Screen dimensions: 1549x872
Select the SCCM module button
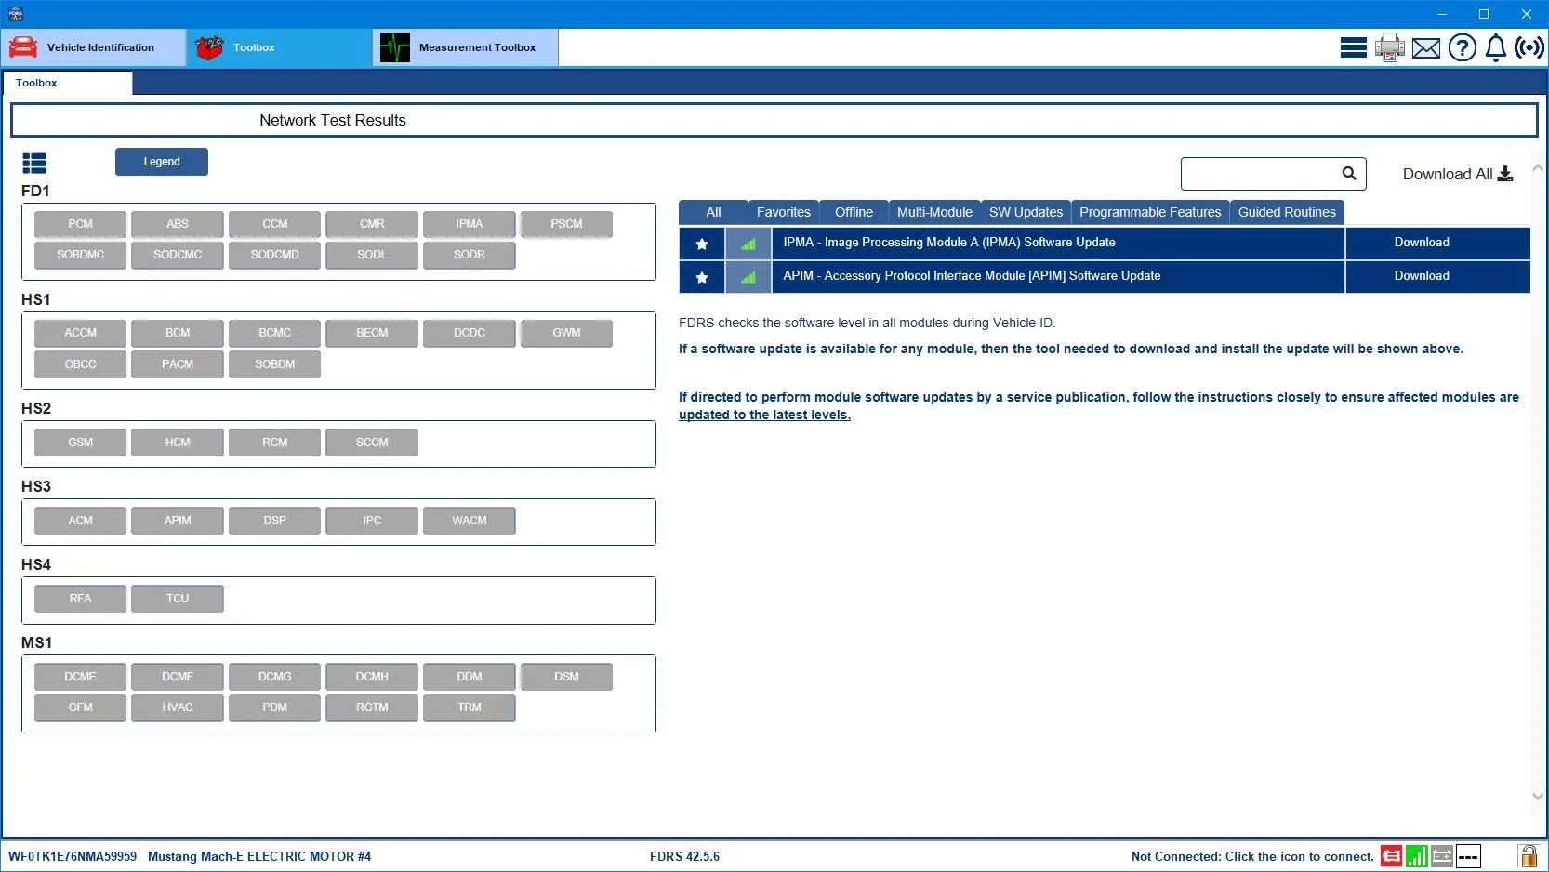coord(372,443)
